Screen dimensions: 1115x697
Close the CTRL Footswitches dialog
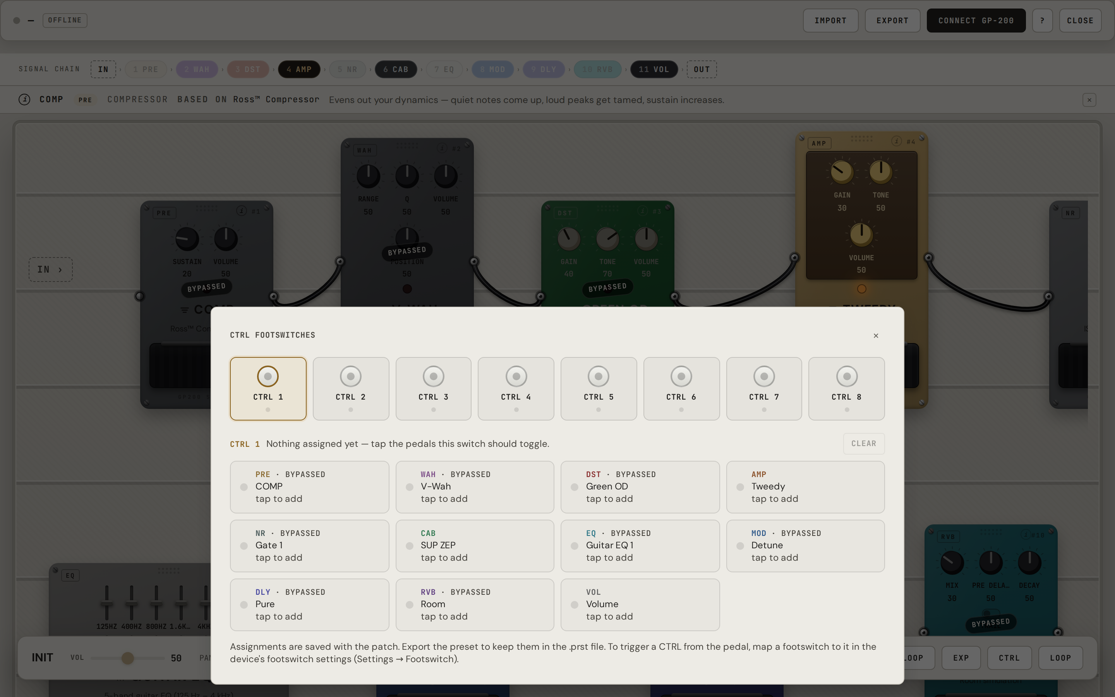tap(876, 336)
